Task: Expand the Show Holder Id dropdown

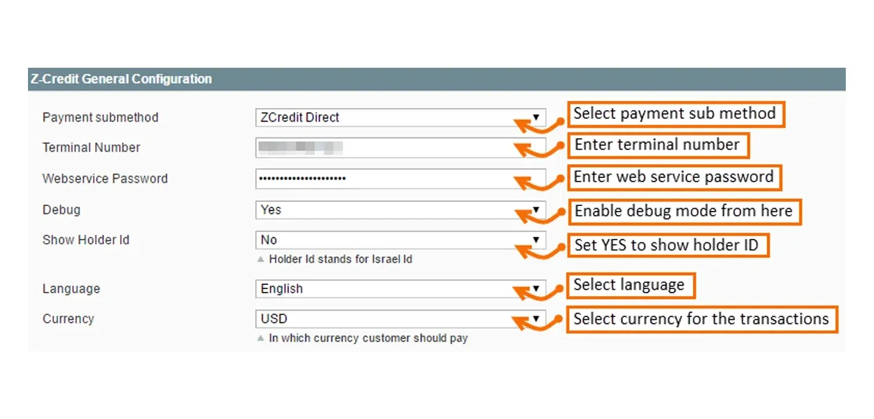Action: click(400, 240)
